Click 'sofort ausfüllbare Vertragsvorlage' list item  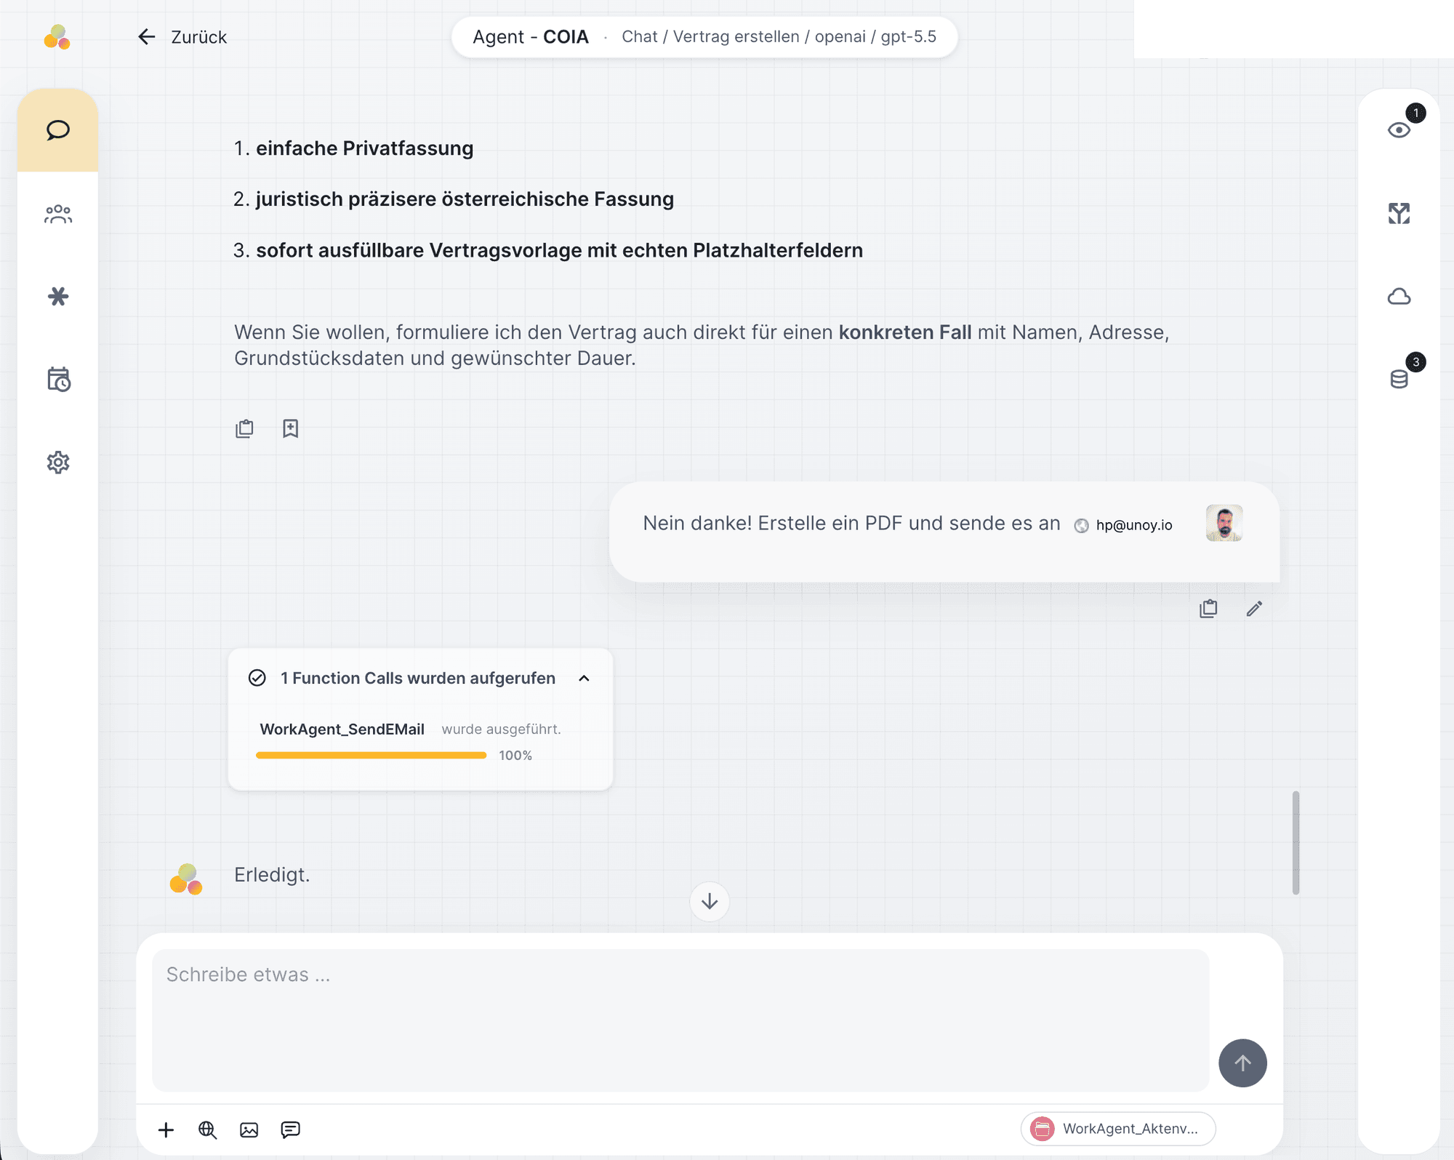point(559,250)
